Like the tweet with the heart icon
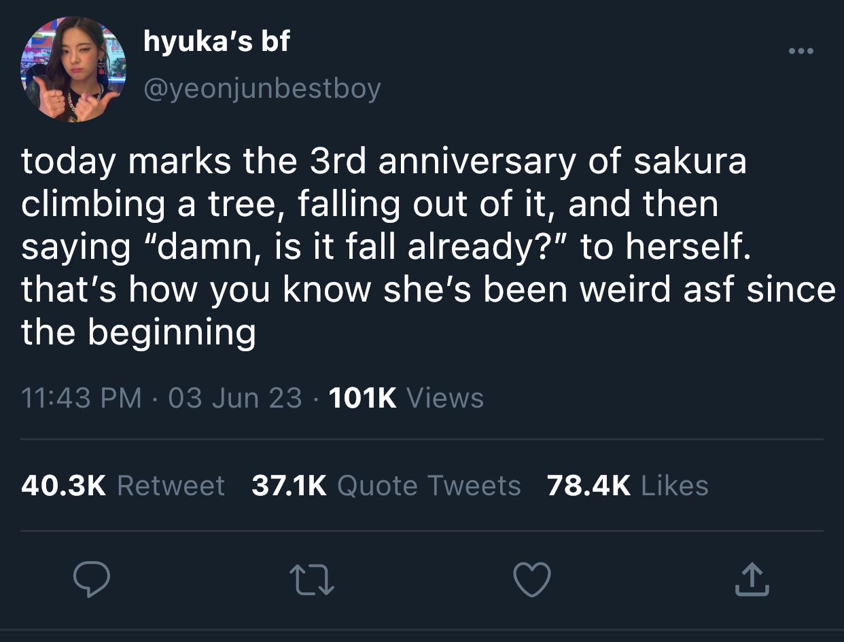The width and height of the screenshot is (844, 642). [x=531, y=581]
